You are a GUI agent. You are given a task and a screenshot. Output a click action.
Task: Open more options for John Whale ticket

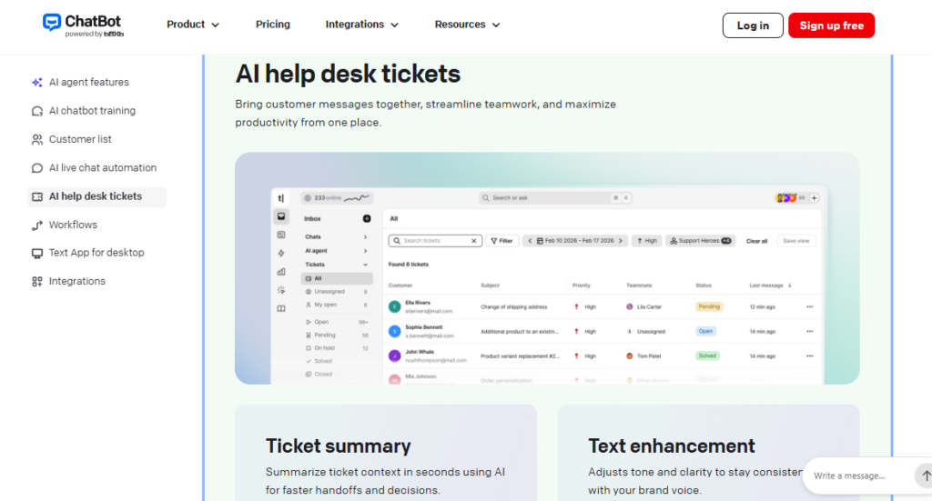[x=809, y=356]
